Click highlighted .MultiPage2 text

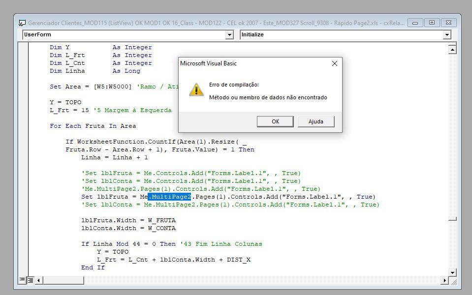coord(169,197)
